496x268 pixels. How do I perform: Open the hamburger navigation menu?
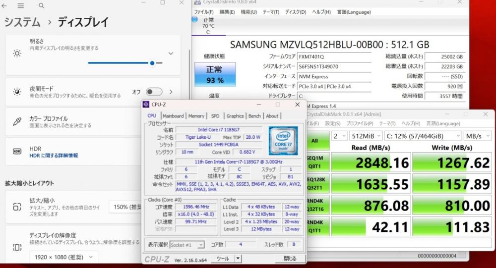tap(20, 5)
